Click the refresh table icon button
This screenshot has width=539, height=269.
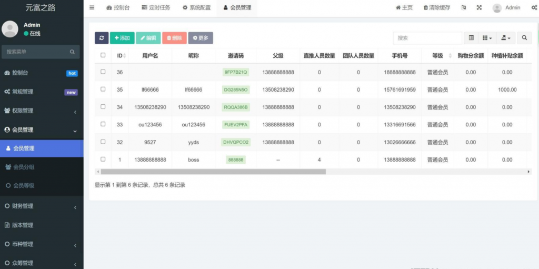102,38
